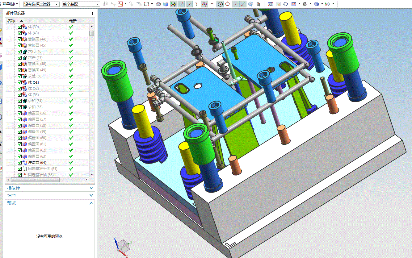412x258 pixels.
Task: Click the 偏置面 (63) feature icon
Action: point(25,156)
